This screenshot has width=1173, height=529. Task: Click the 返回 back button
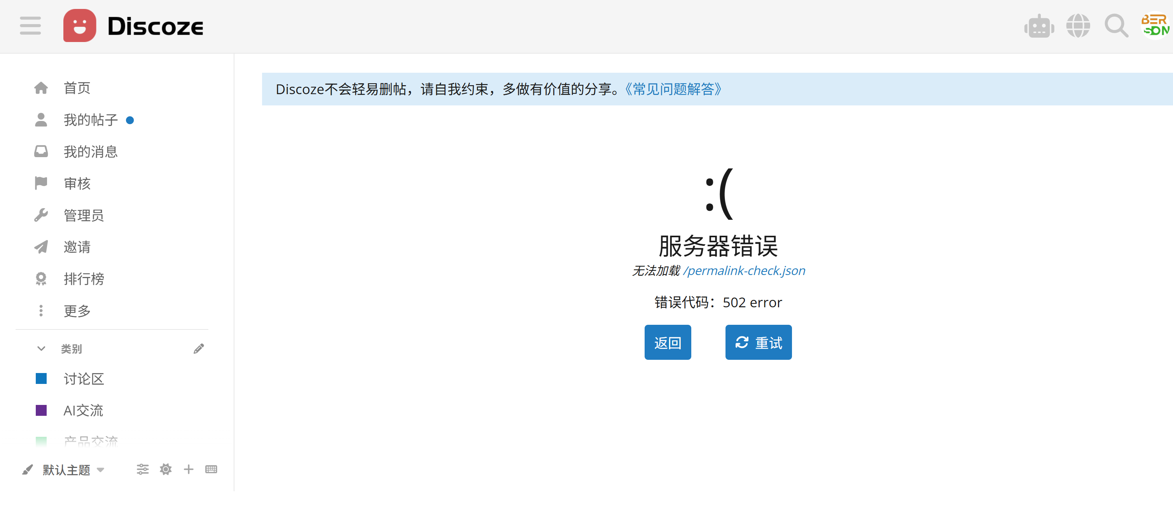pyautogui.click(x=667, y=342)
